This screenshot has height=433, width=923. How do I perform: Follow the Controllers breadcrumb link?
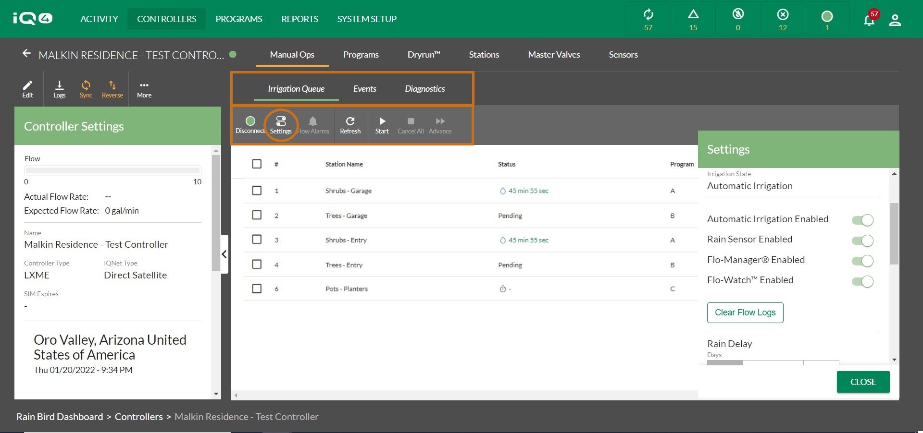pyautogui.click(x=138, y=417)
